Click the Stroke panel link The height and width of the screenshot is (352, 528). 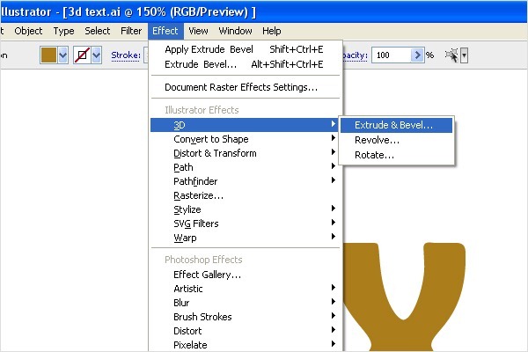pyautogui.click(x=126, y=55)
